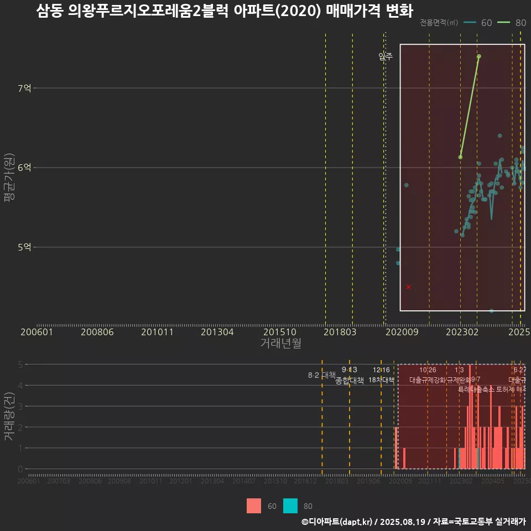Viewport: 531px width, 531px height.
Task: Click the 202405 label on volume chart axis
Action: pos(493,481)
